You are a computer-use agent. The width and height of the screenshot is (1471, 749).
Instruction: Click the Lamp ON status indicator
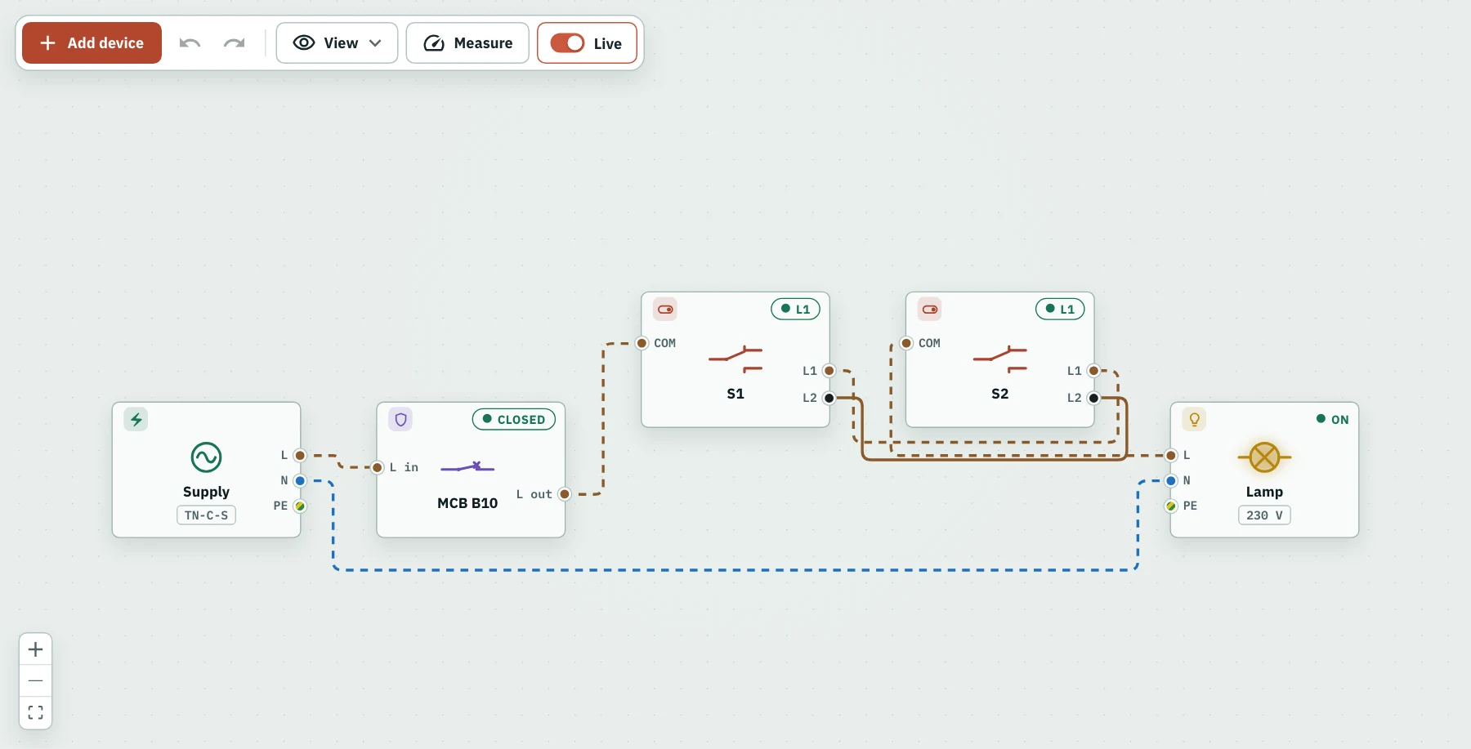[1332, 419]
